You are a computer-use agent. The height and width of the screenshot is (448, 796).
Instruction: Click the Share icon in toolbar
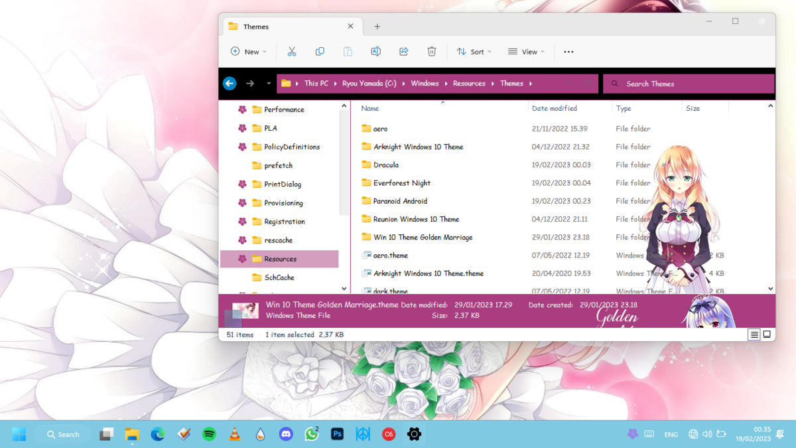(403, 52)
